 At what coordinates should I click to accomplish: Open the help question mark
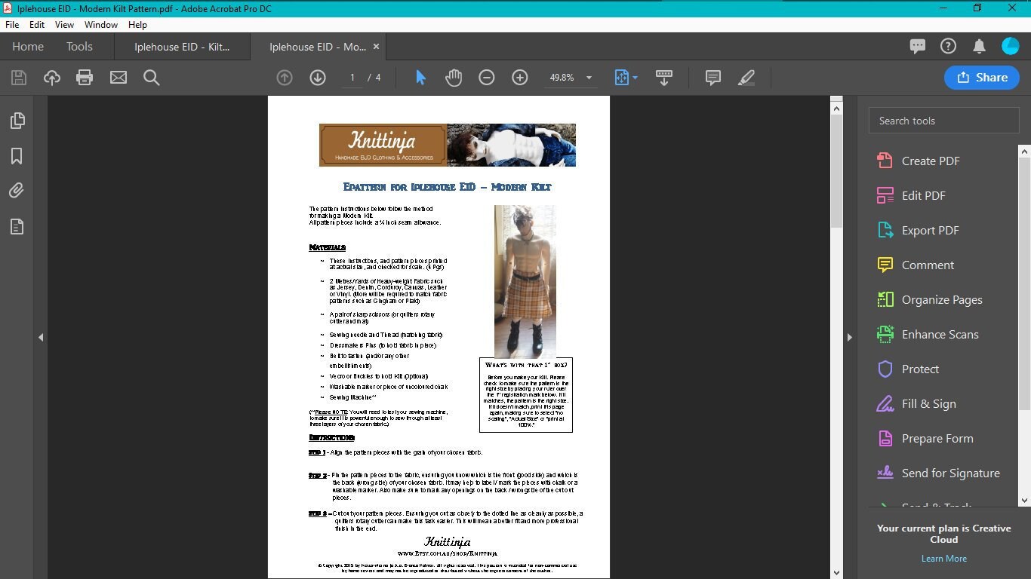(949, 47)
